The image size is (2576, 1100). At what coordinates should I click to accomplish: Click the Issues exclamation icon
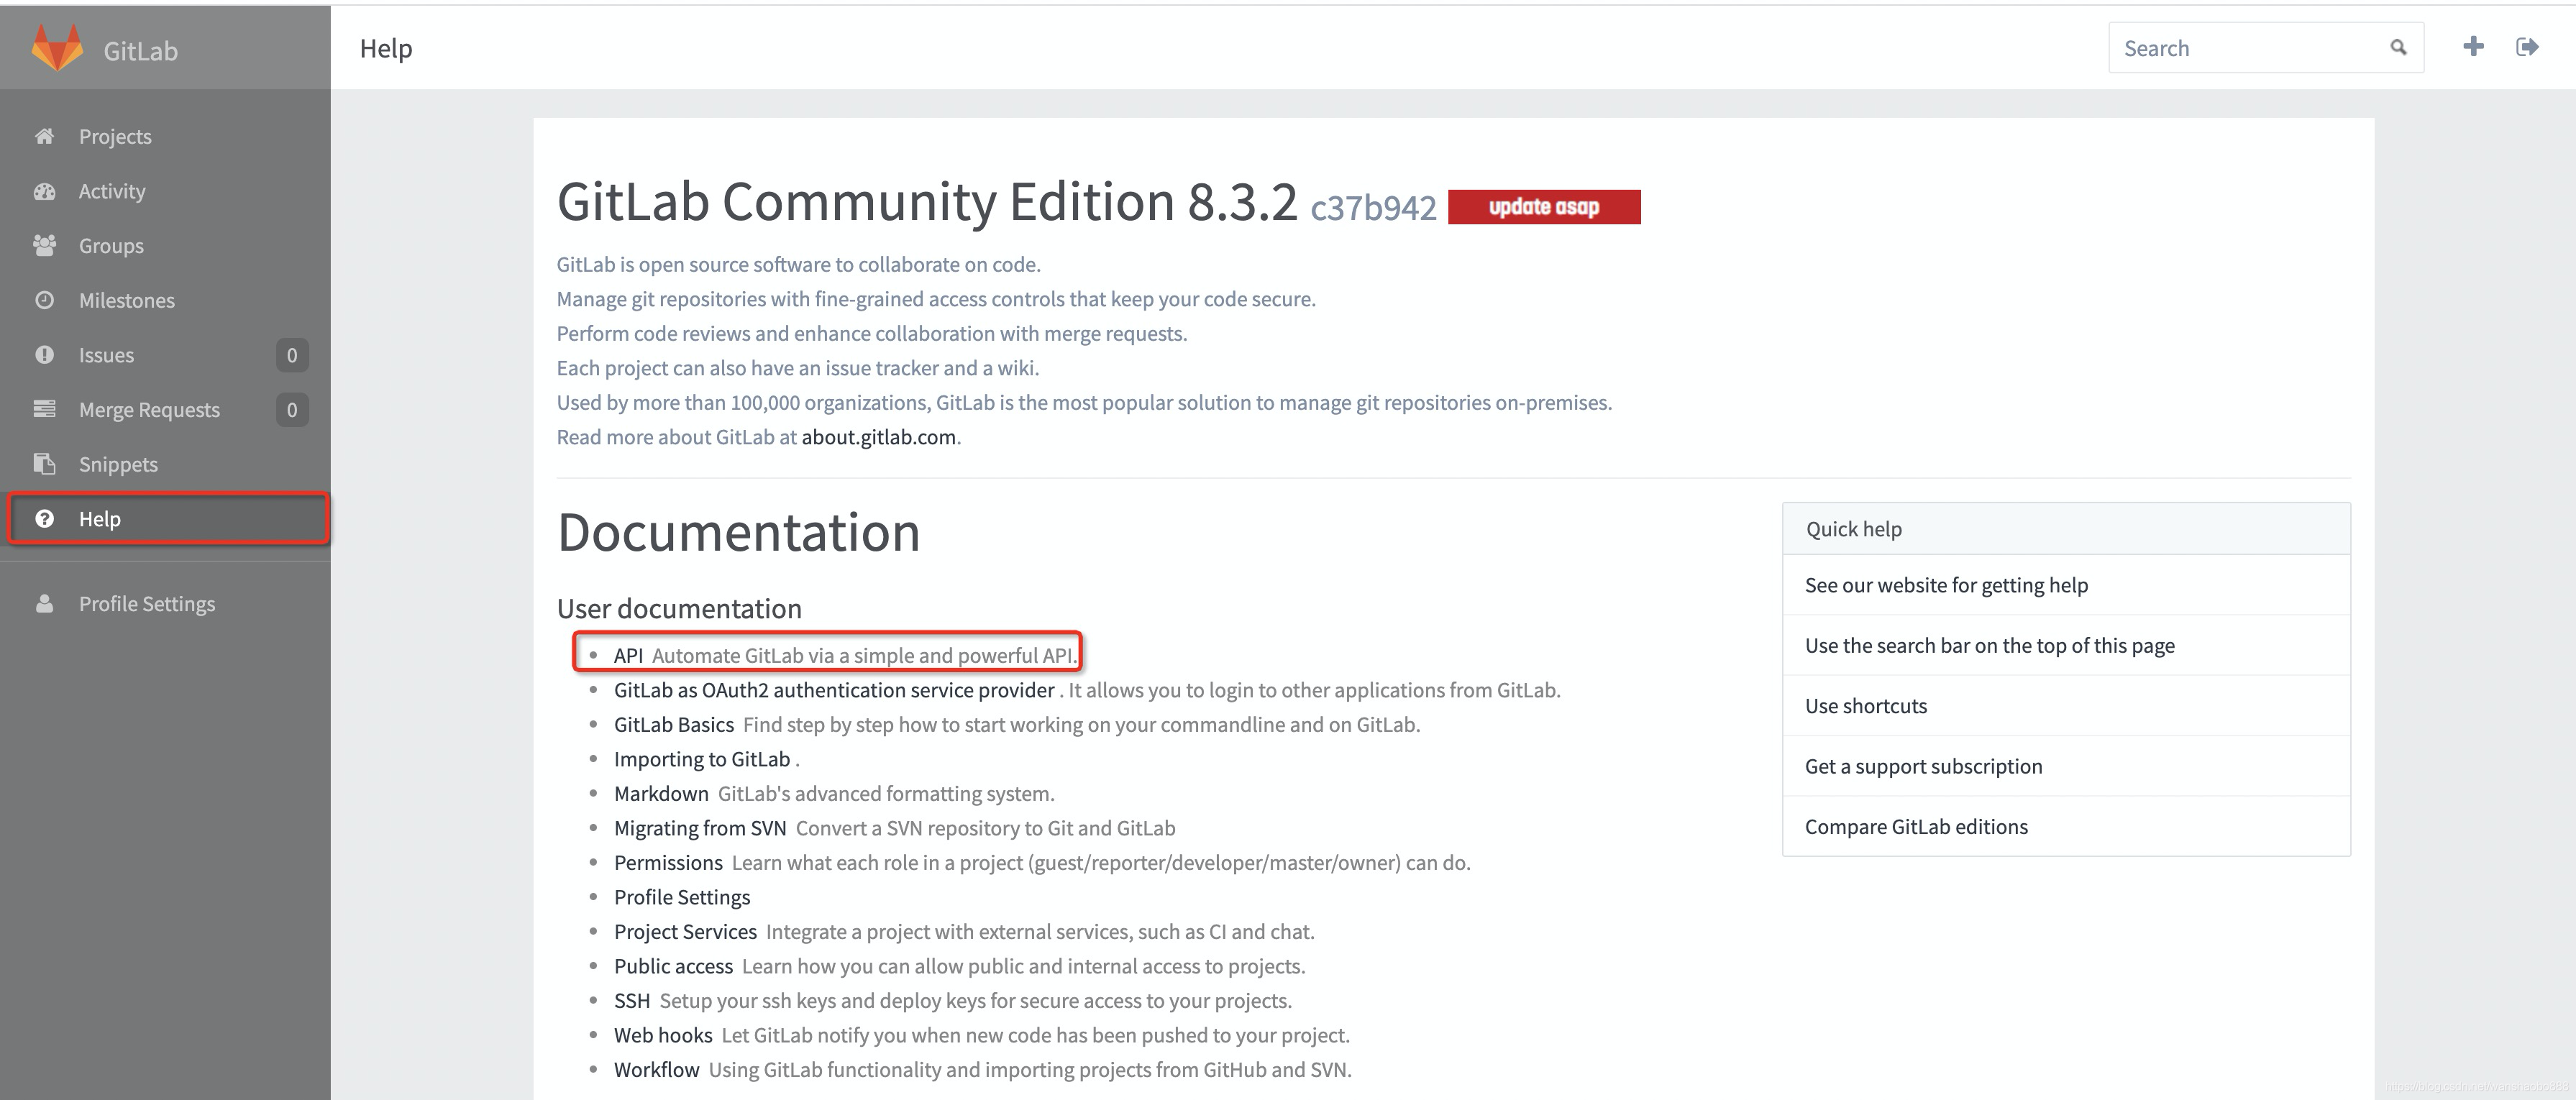44,354
